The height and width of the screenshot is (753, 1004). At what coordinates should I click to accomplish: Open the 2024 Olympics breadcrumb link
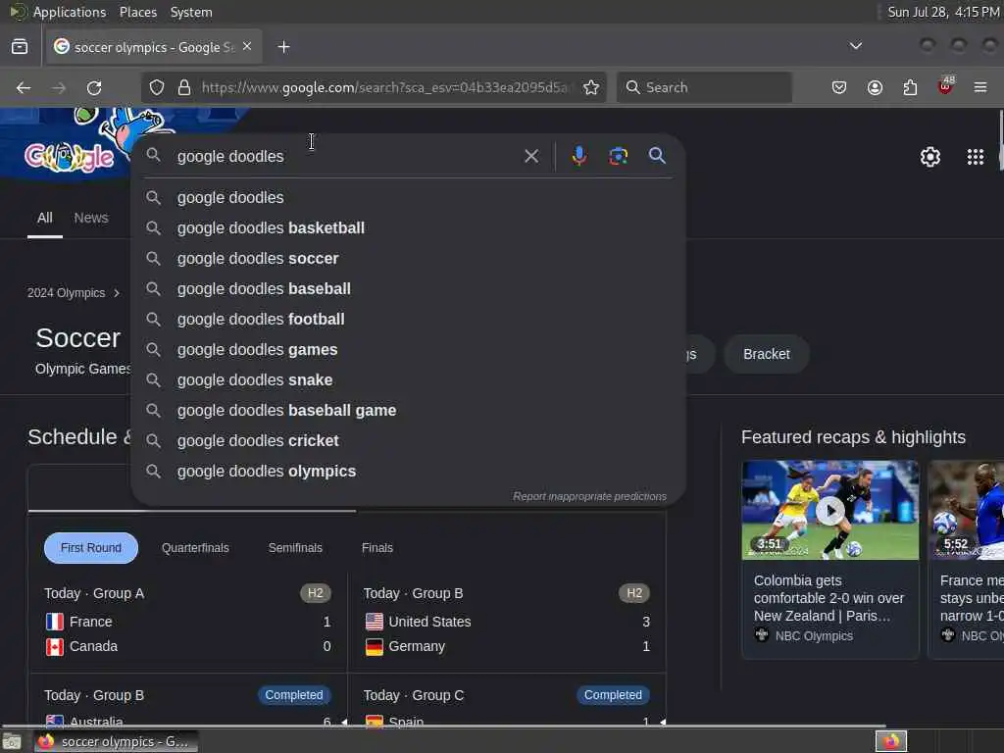66,293
